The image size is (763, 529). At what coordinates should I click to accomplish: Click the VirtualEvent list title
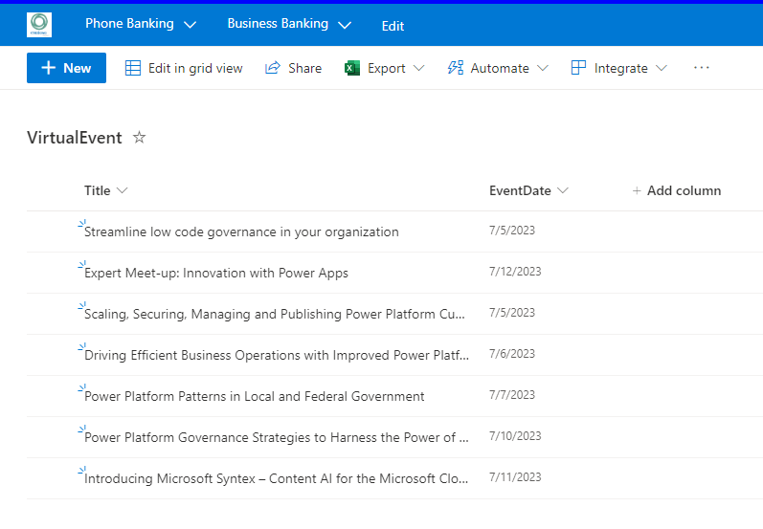[75, 138]
